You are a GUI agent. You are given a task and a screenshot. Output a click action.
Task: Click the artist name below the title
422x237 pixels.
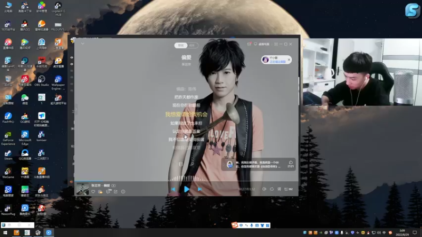point(186,64)
